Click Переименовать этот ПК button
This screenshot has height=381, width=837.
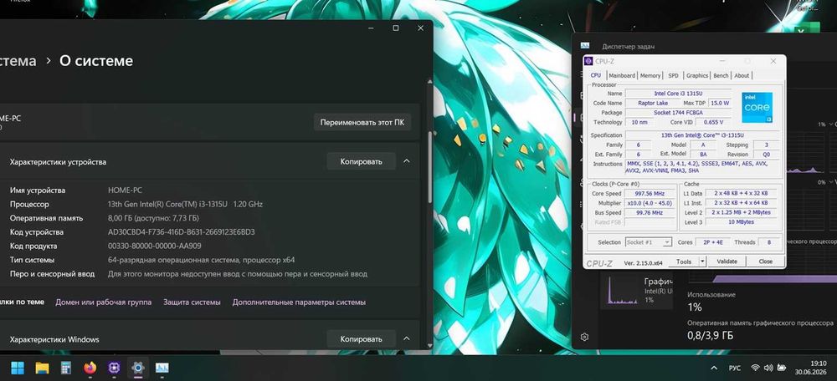(362, 123)
